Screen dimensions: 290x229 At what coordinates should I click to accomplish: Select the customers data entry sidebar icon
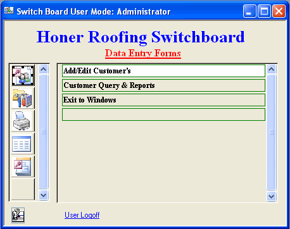23,75
